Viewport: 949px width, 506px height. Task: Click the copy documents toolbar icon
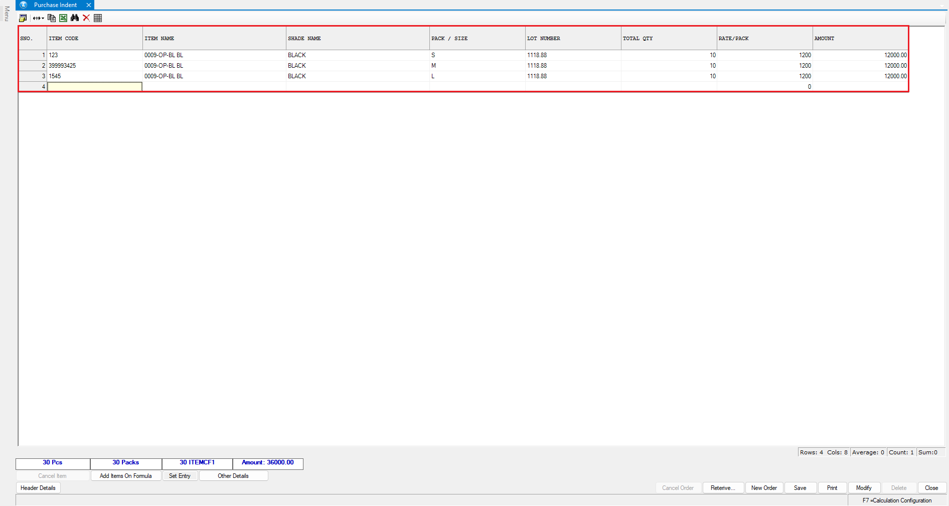click(x=51, y=18)
